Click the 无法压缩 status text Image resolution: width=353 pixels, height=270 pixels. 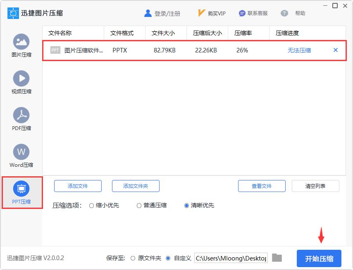pyautogui.click(x=299, y=50)
